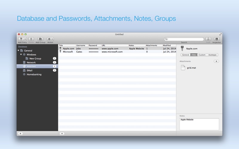239x149 pixels.
Task: Select the Apple.com entry row
Action: pyautogui.click(x=117, y=49)
